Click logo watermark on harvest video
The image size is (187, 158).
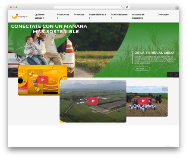[x=165, y=89]
